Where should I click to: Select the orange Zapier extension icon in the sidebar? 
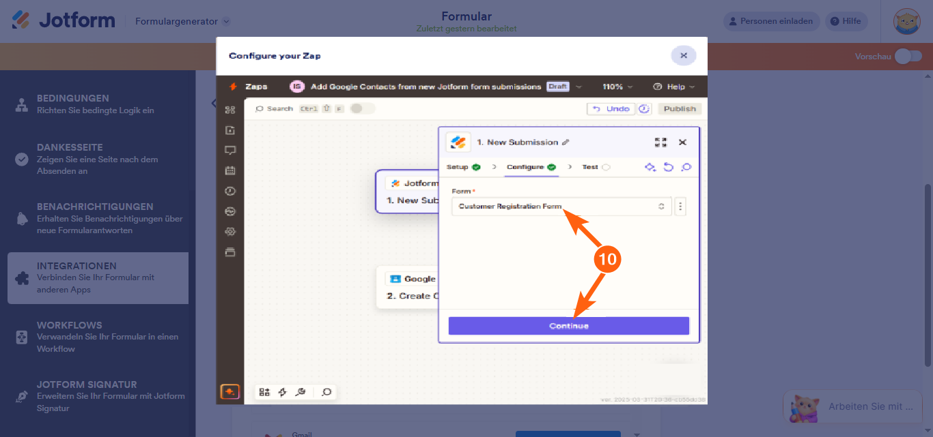click(230, 391)
